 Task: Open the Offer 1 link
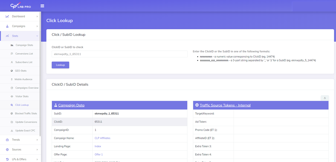coord(98,155)
